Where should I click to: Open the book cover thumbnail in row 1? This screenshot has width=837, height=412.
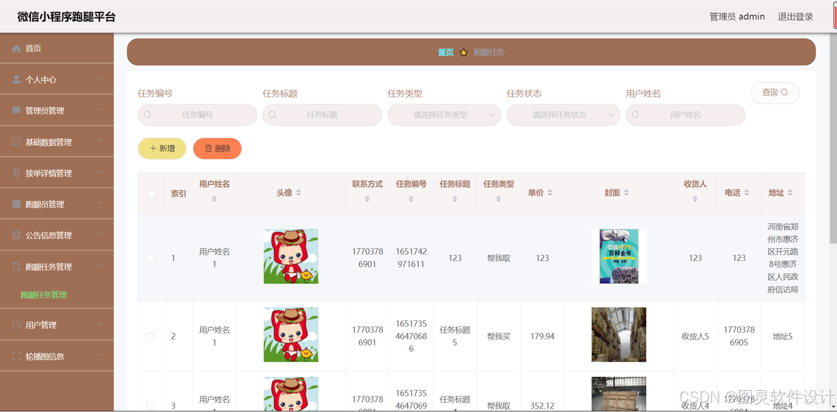pyautogui.click(x=618, y=256)
